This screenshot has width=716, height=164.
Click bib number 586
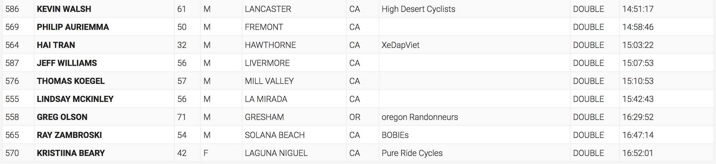pos(12,9)
